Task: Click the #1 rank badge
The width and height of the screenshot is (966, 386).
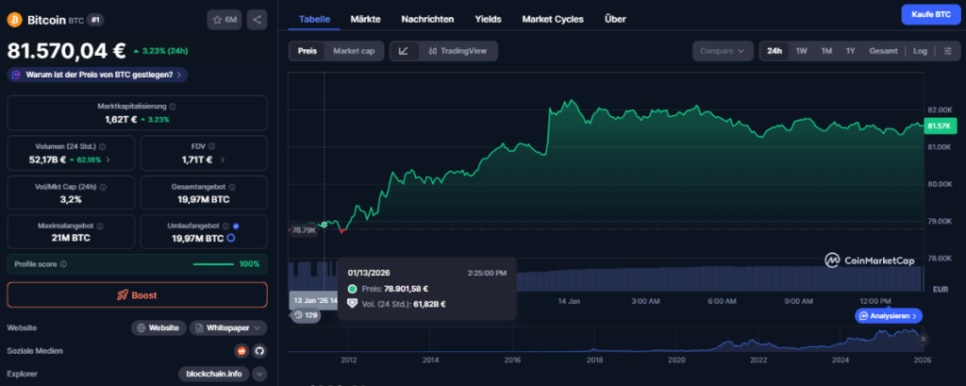Action: pyautogui.click(x=95, y=20)
